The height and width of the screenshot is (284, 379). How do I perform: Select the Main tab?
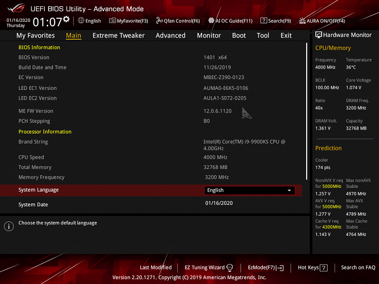point(73,35)
